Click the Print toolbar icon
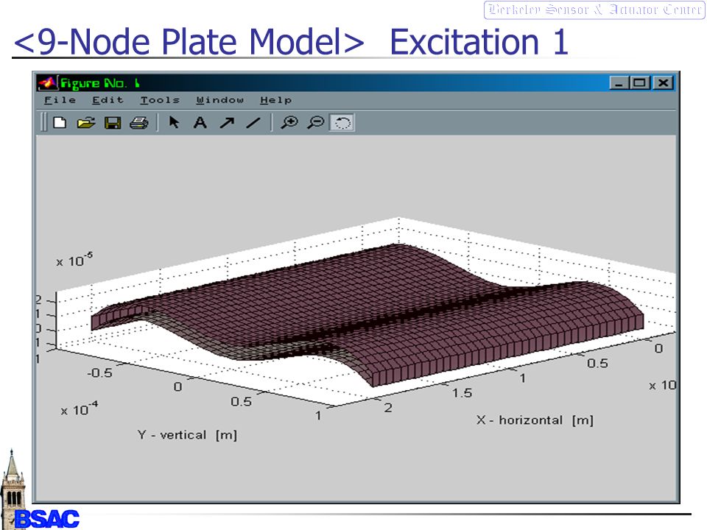707x530 pixels. click(x=139, y=123)
